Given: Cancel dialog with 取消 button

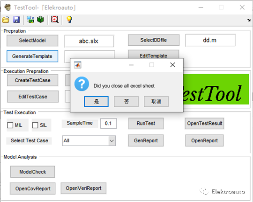Looking at the screenshot, I should (156, 102).
